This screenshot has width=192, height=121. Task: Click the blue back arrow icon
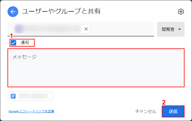13,12
